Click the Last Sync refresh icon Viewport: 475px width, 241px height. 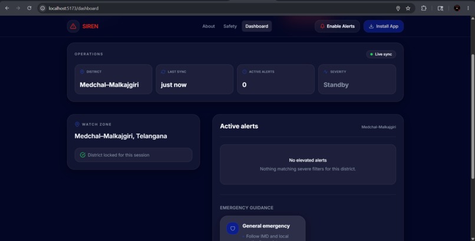point(163,72)
